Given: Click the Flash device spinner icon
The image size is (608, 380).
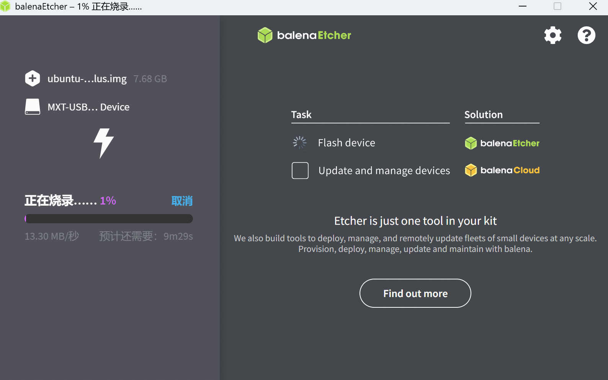Looking at the screenshot, I should pyautogui.click(x=299, y=143).
